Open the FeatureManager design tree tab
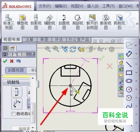 coord(5,48)
